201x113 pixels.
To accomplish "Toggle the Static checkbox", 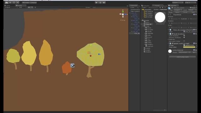I will click(191, 8).
